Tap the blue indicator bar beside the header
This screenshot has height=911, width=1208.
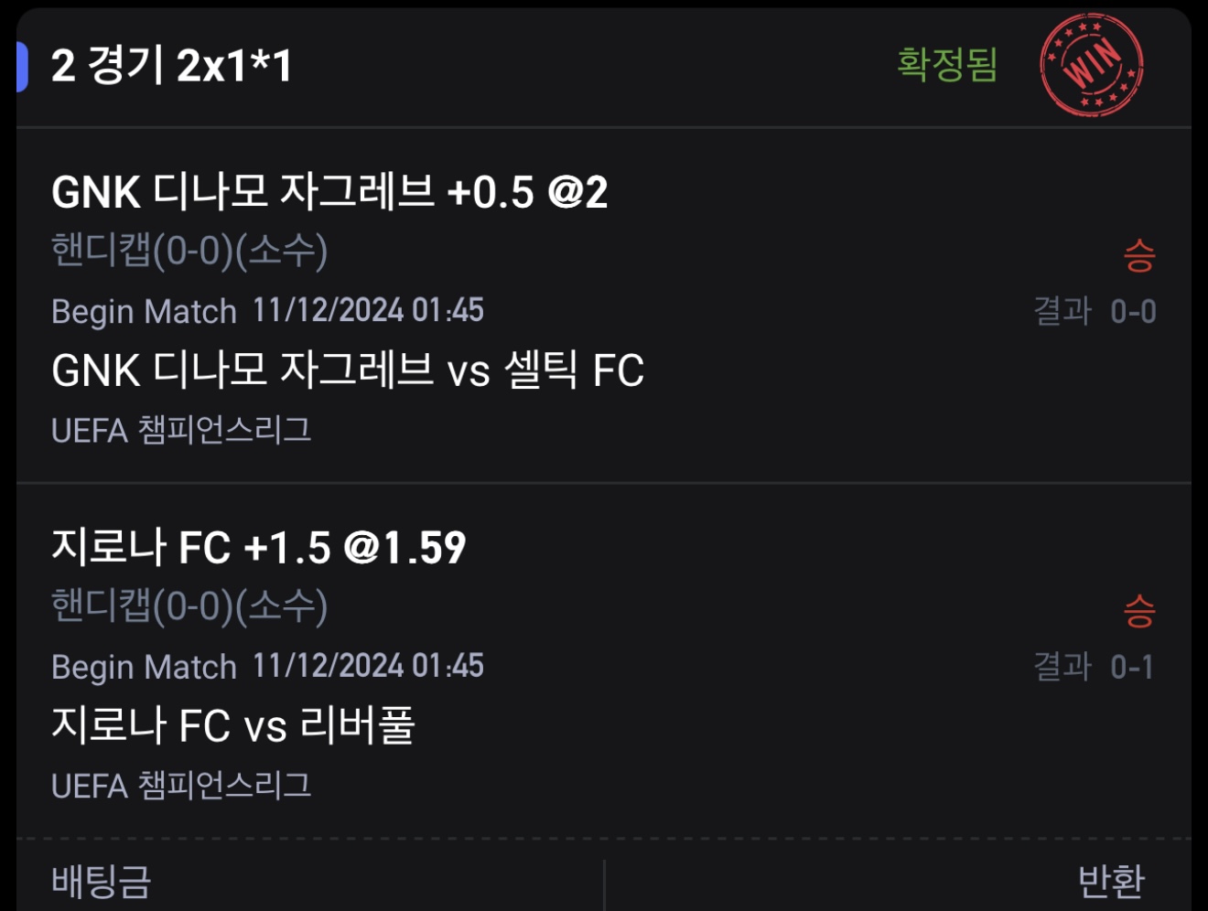click(22, 67)
